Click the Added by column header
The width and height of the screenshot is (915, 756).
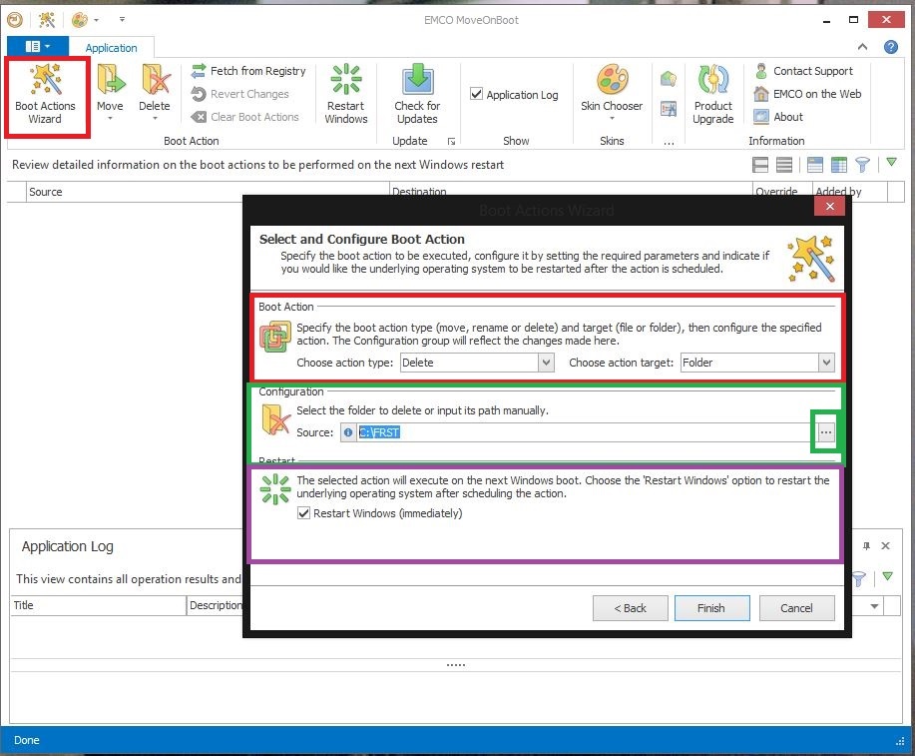tap(850, 192)
